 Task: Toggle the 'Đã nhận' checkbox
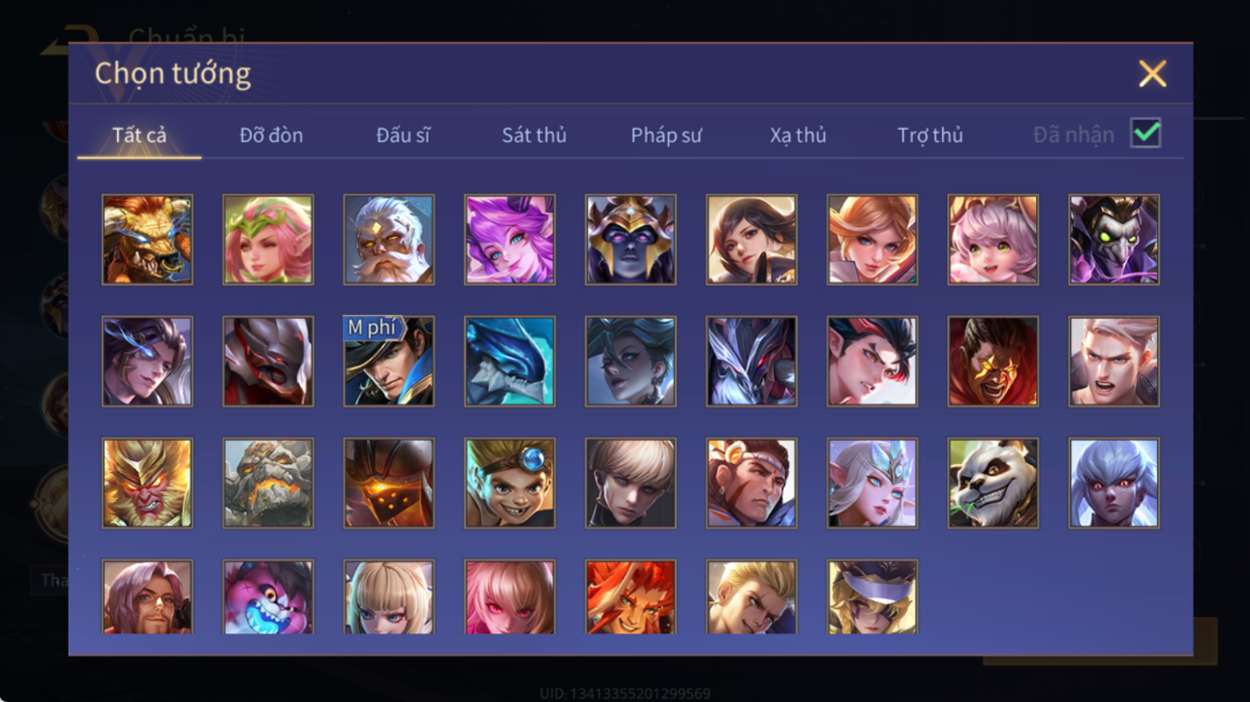pyautogui.click(x=1145, y=134)
